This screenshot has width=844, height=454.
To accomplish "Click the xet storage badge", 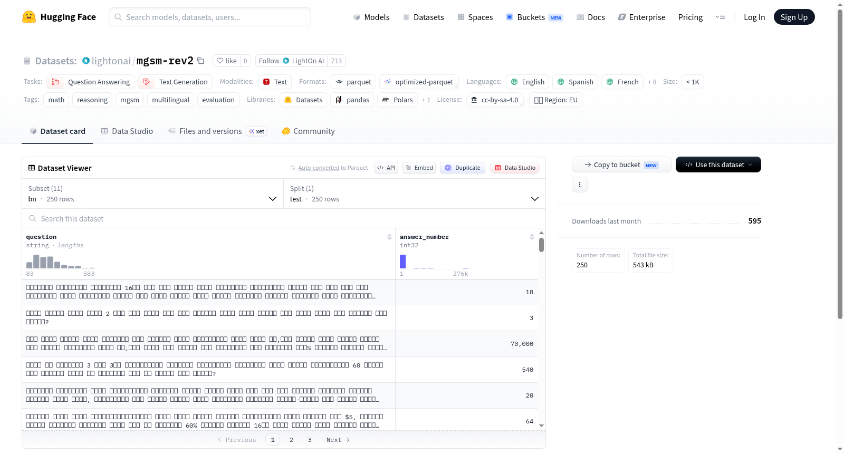I will (257, 131).
